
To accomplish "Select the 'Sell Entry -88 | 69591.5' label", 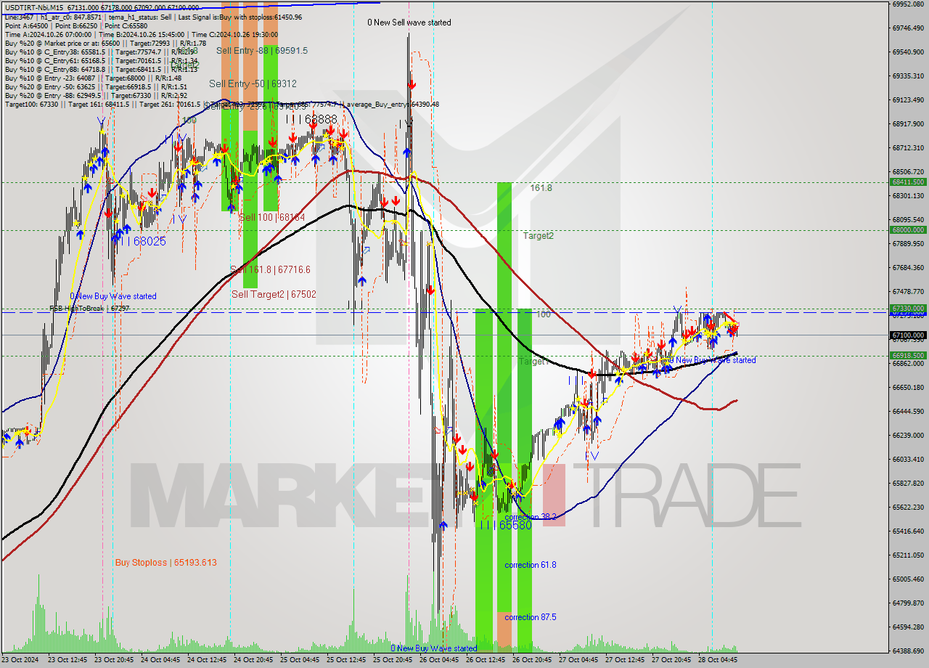I will [262, 50].
